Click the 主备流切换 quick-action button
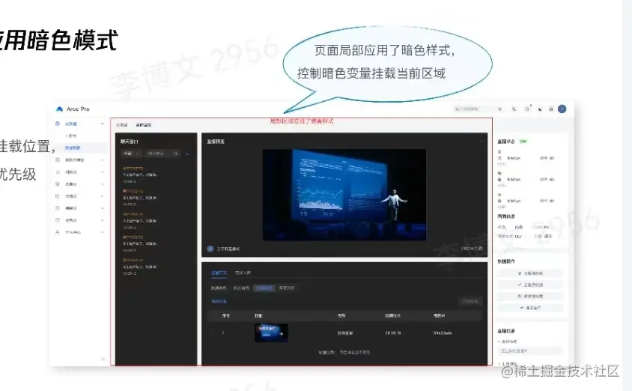This screenshot has width=632, height=391. (530, 285)
